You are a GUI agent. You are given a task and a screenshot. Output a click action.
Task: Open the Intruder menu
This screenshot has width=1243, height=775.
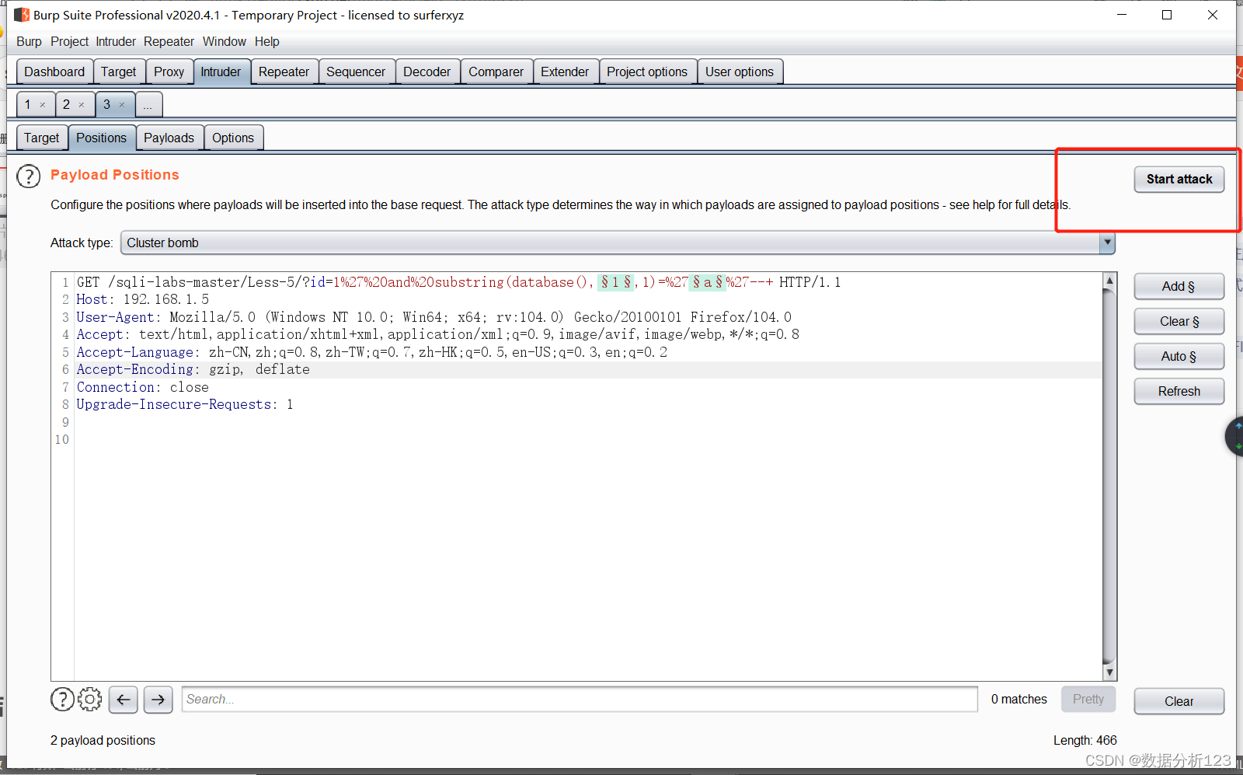[x=116, y=42]
